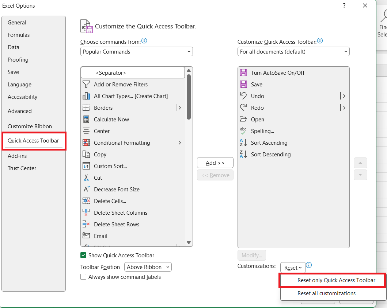Open the Help question mark button
The height and width of the screenshot is (308, 387).
click(x=344, y=6)
